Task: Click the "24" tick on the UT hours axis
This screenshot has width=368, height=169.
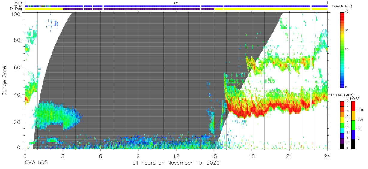Action: pos(327,156)
